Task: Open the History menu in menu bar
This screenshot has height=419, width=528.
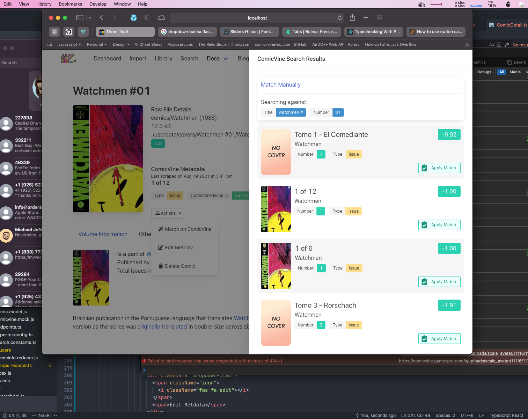Action: coord(44,4)
